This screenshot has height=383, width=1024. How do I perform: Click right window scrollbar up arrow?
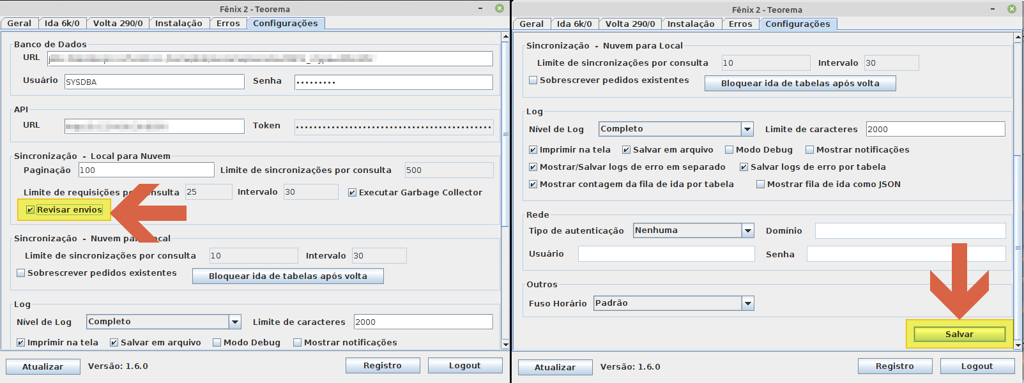(x=1018, y=38)
